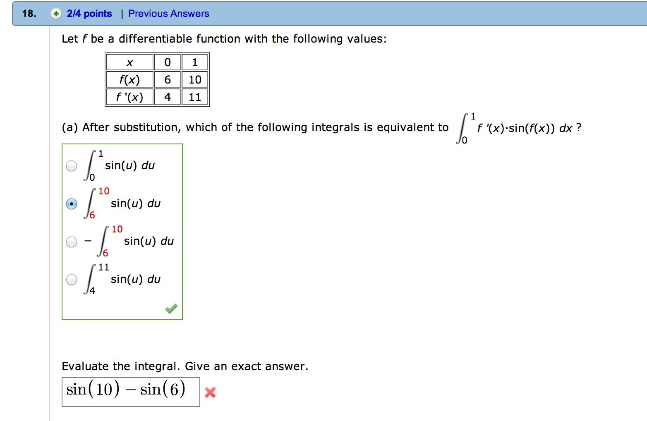Click the 'Evaluate the integral' instruction text

pos(185,366)
